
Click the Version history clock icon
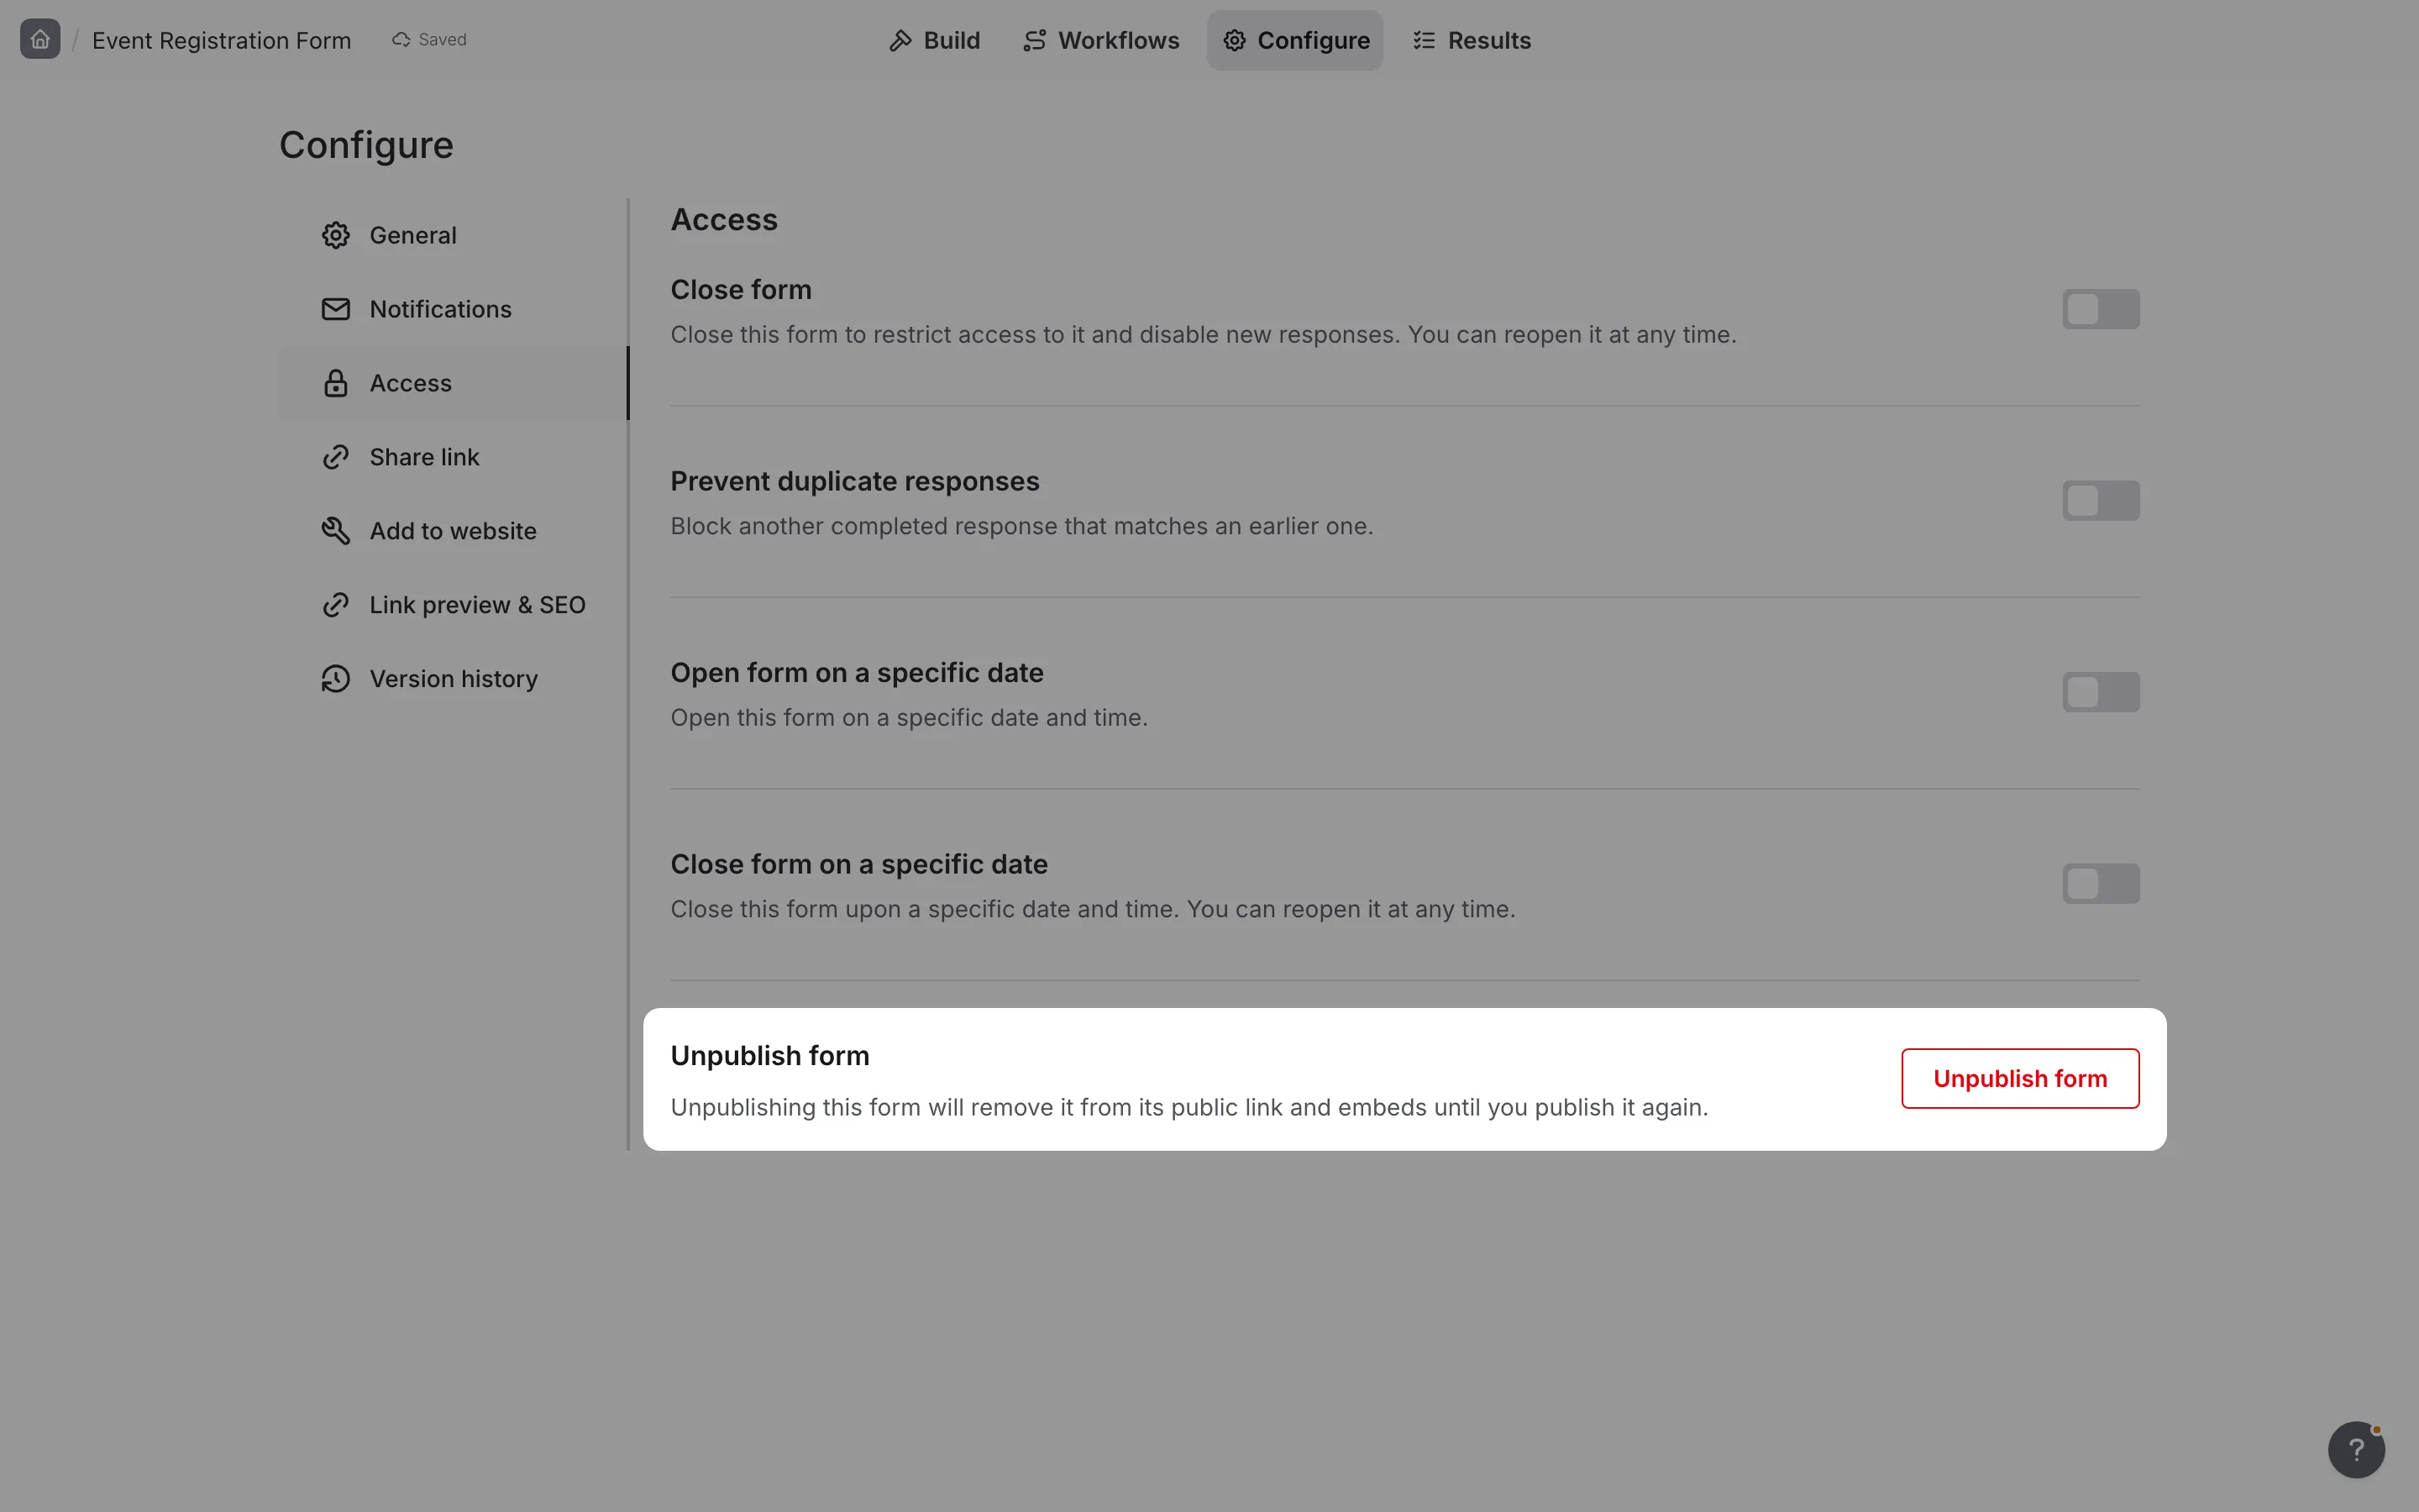pyautogui.click(x=336, y=679)
